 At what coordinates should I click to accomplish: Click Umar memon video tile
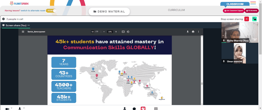click(x=240, y=53)
